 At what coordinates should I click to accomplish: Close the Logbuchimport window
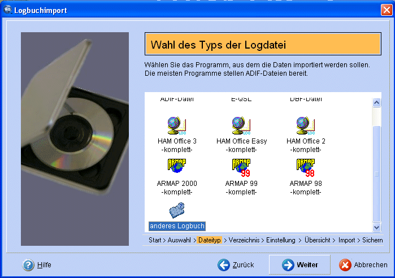(387, 10)
